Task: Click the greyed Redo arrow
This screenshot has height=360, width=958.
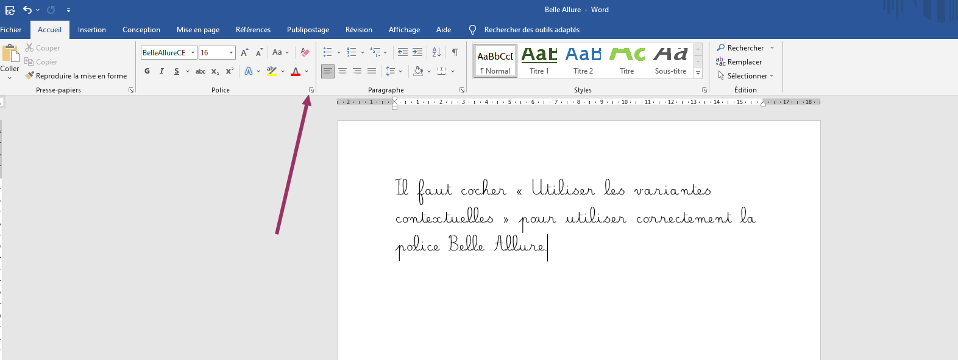Action: tap(51, 10)
